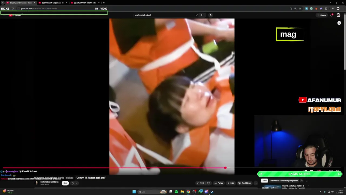Dislike the video

208,183
